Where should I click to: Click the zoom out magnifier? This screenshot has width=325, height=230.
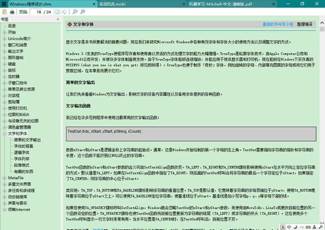[x=75, y=12]
